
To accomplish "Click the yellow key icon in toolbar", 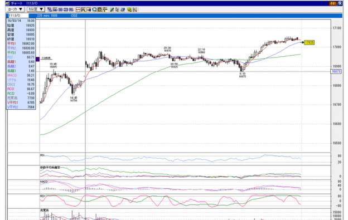I will click(129, 9).
